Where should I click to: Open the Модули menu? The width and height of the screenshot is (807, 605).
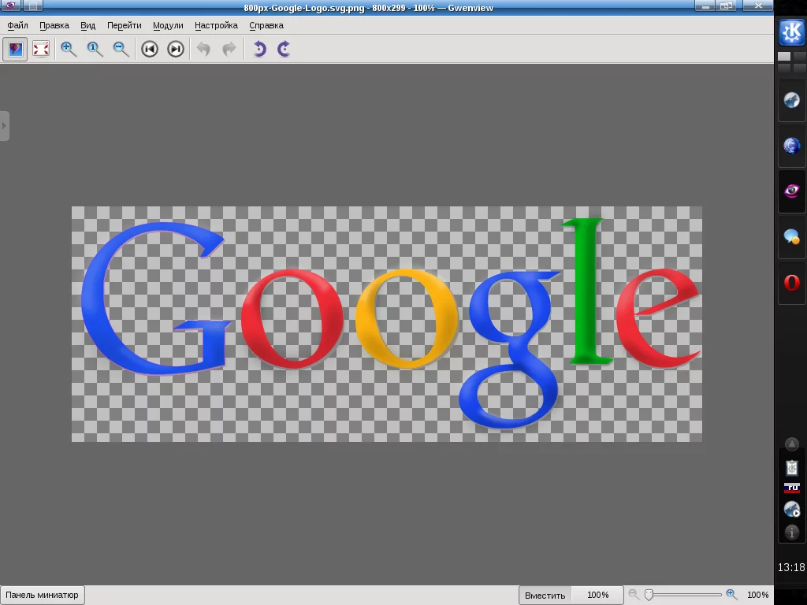pos(168,25)
